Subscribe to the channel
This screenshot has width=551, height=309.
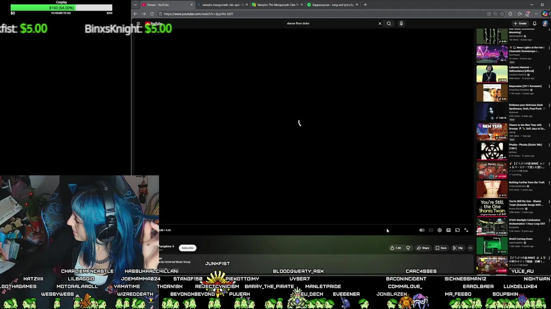[187, 248]
